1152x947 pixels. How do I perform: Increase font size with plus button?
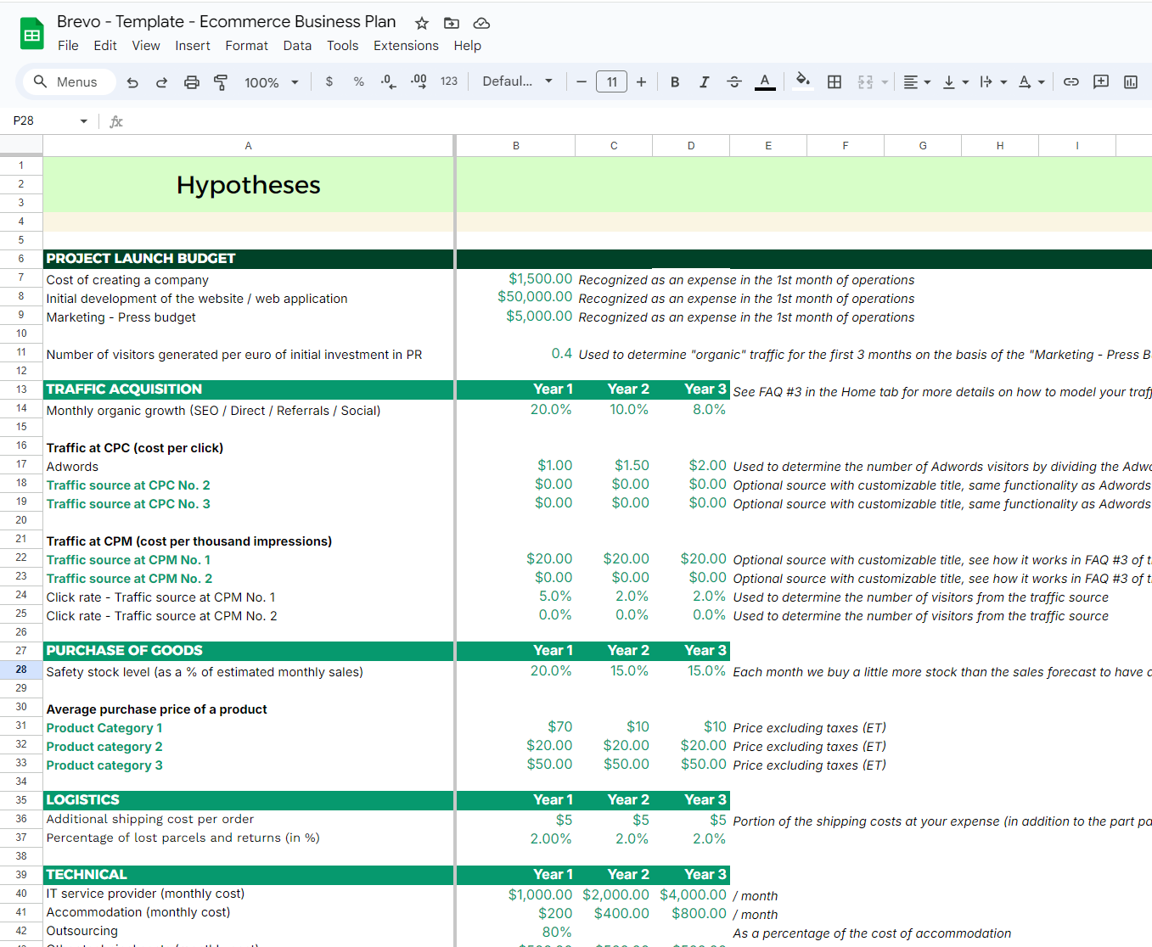641,81
